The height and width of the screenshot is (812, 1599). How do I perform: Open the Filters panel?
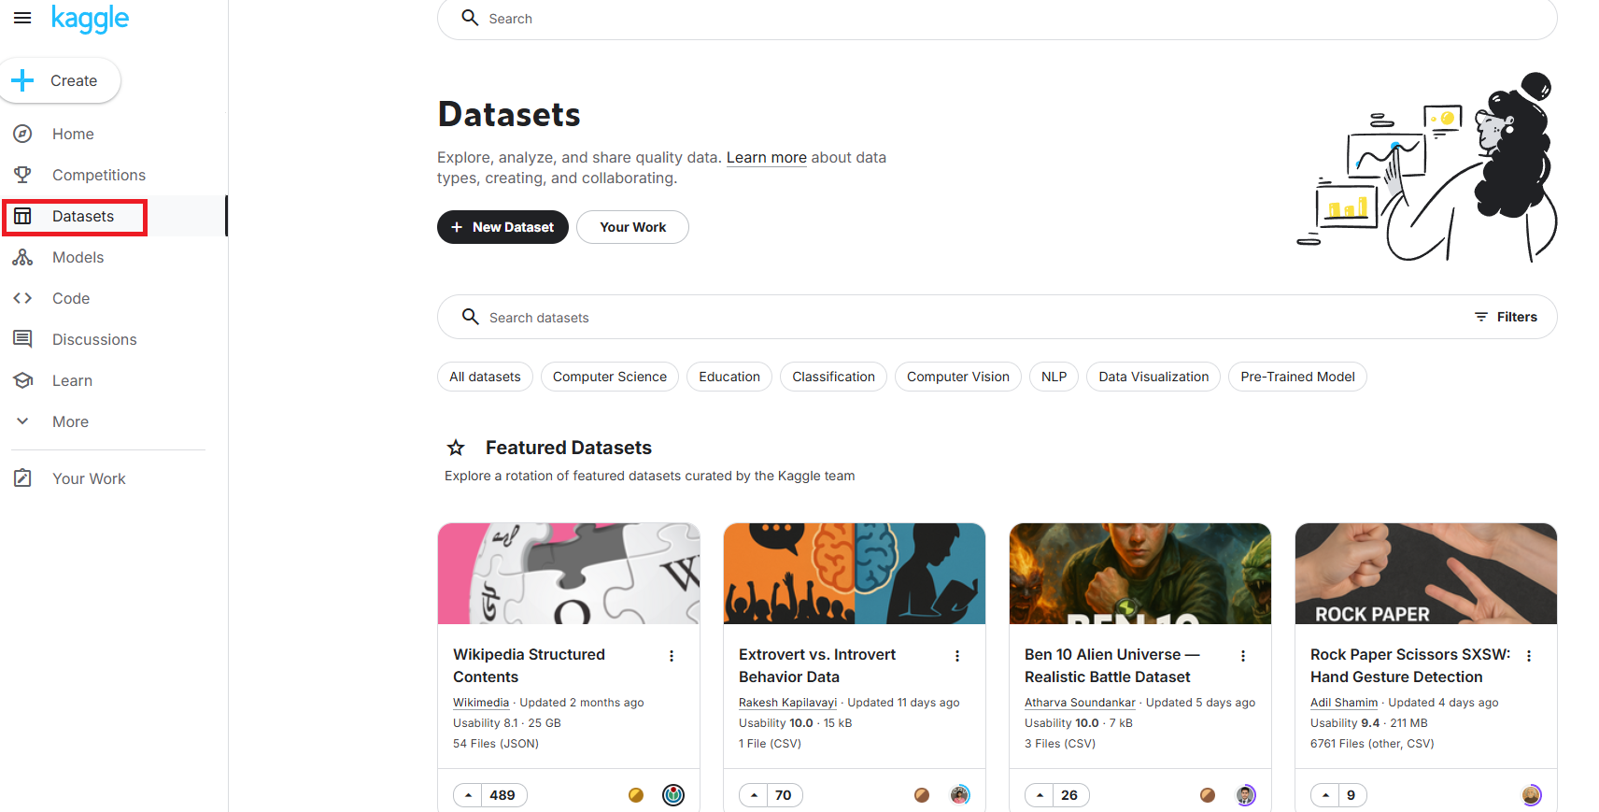pos(1506,317)
